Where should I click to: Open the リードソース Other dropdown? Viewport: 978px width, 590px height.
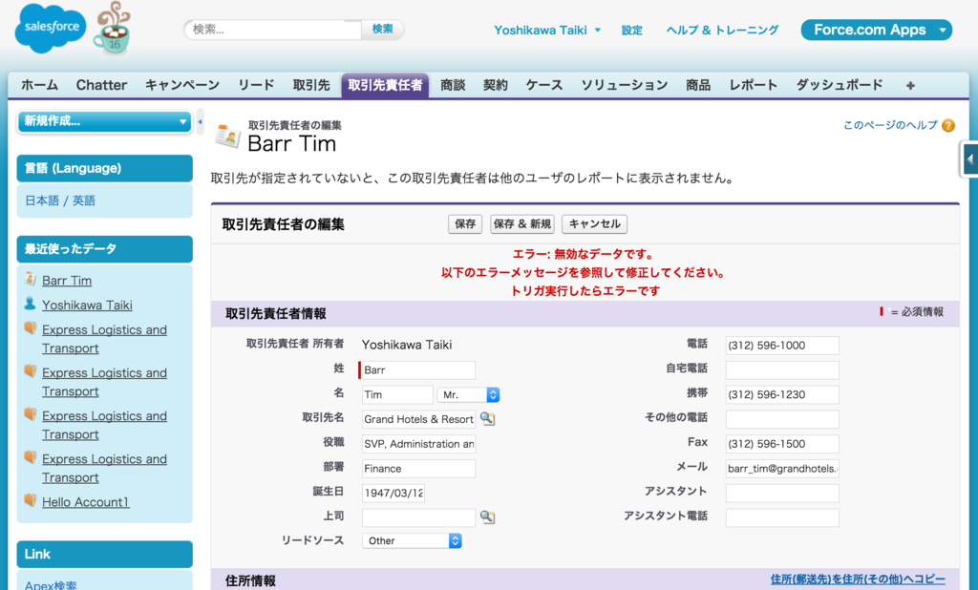(412, 540)
